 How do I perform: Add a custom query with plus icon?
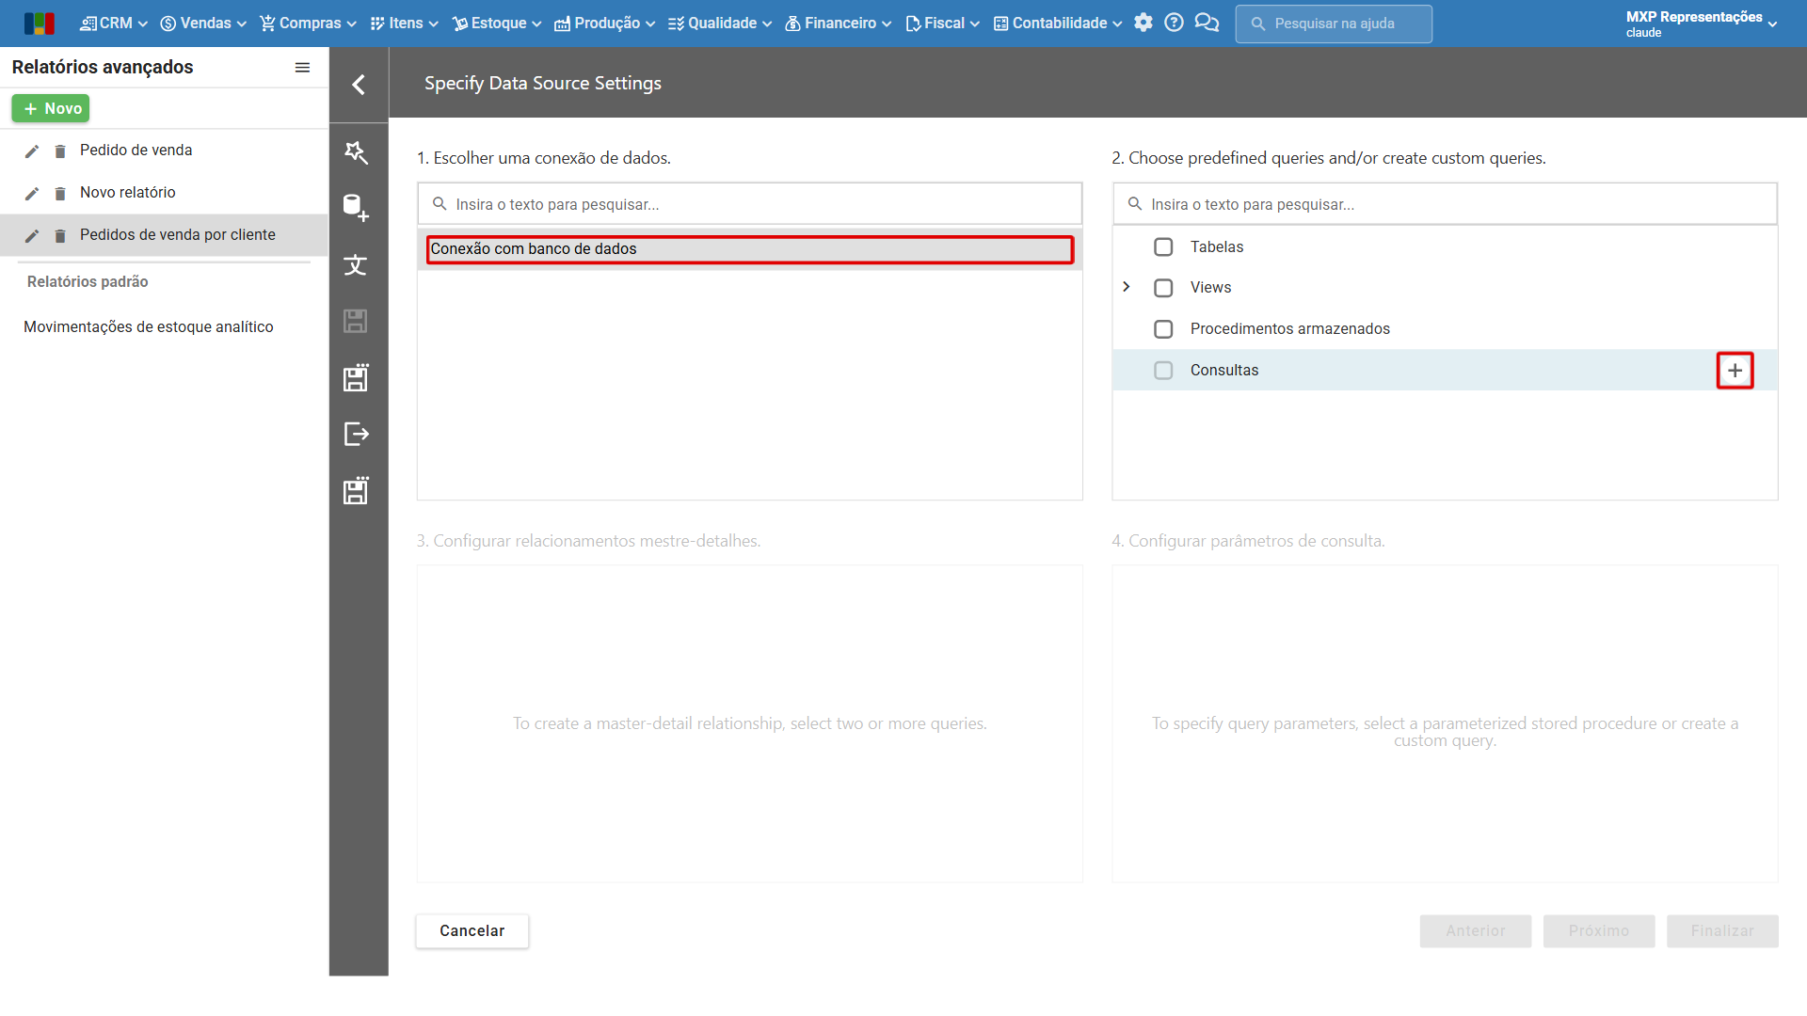(x=1735, y=371)
